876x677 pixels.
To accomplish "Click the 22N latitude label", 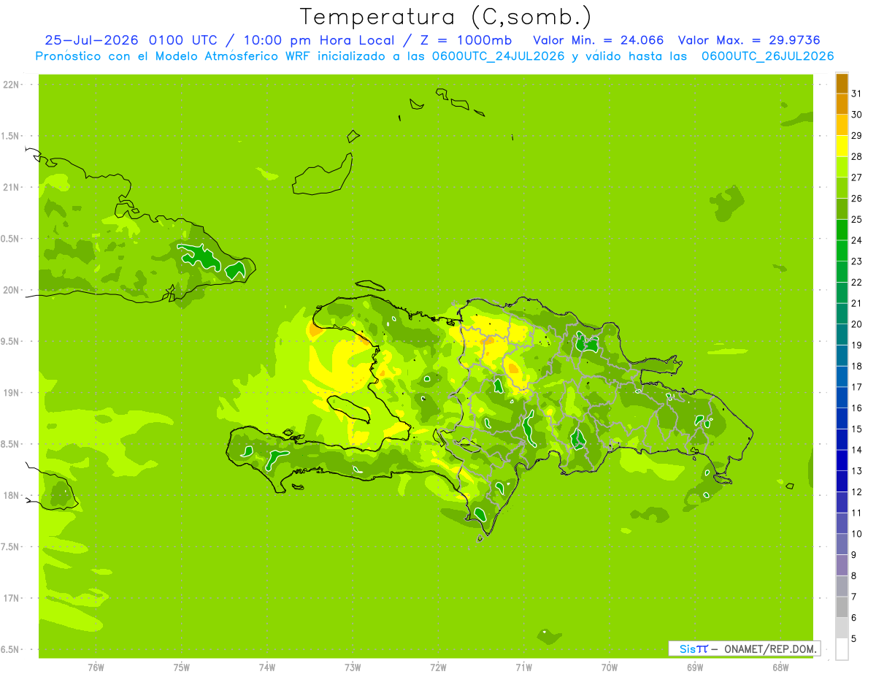I will coord(12,85).
